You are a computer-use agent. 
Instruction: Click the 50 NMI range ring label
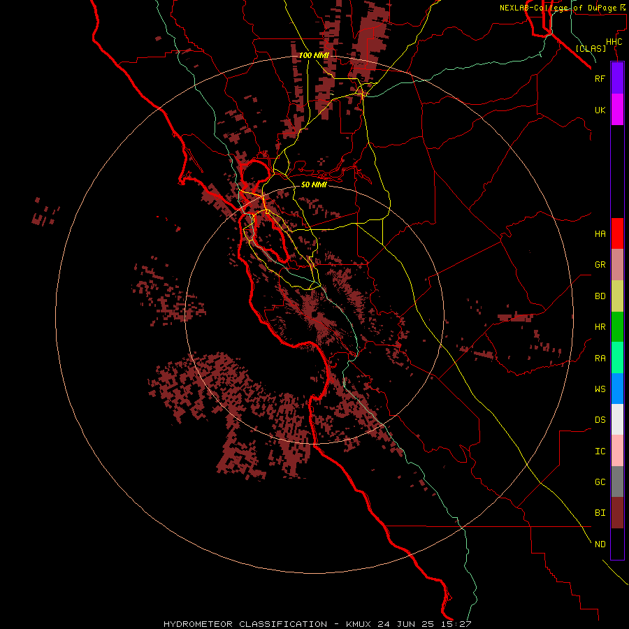pyautogui.click(x=314, y=185)
